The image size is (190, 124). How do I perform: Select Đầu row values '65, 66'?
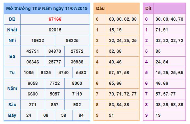click(x=115, y=83)
